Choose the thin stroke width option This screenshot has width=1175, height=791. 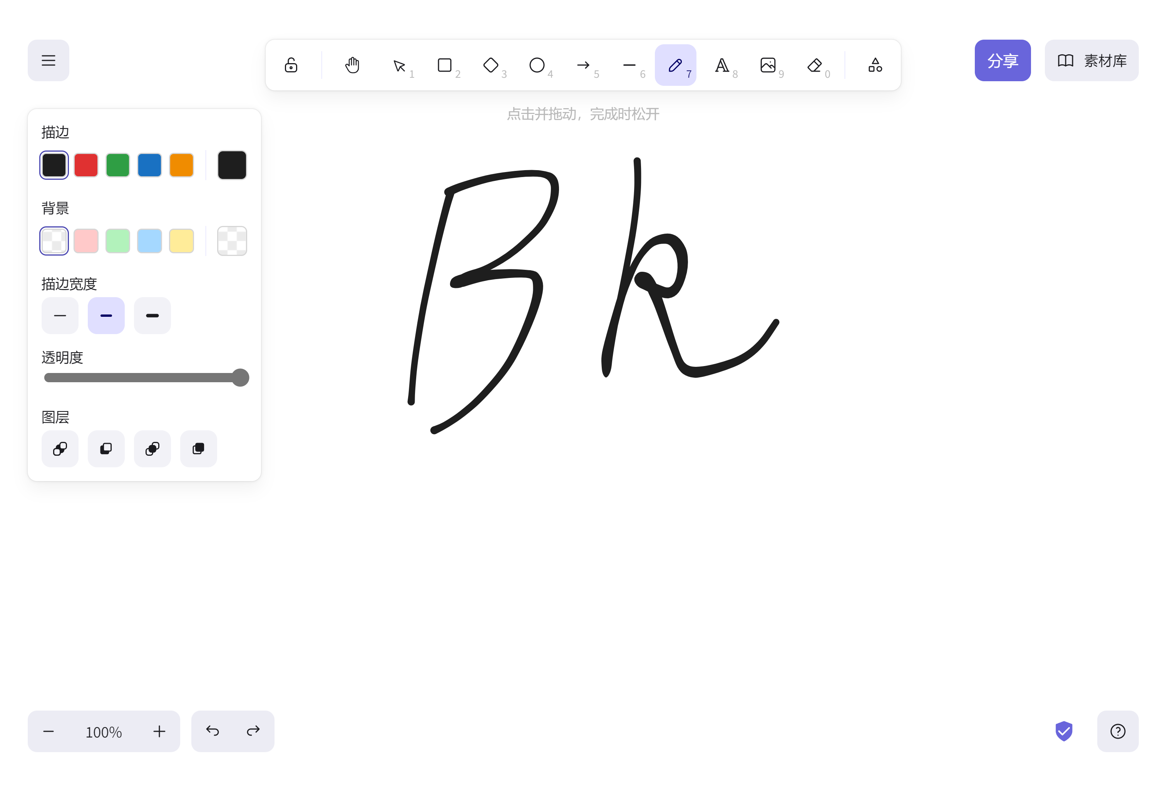pyautogui.click(x=60, y=316)
